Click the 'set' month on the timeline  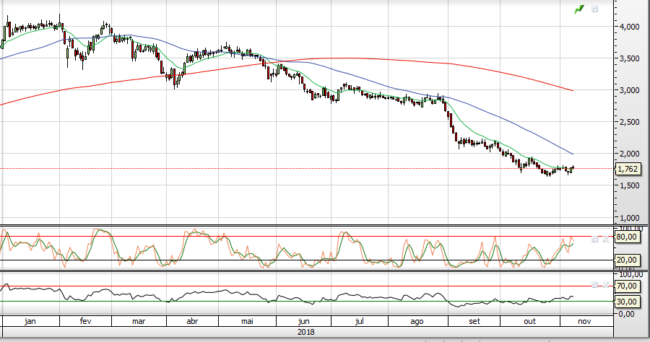pos(474,321)
